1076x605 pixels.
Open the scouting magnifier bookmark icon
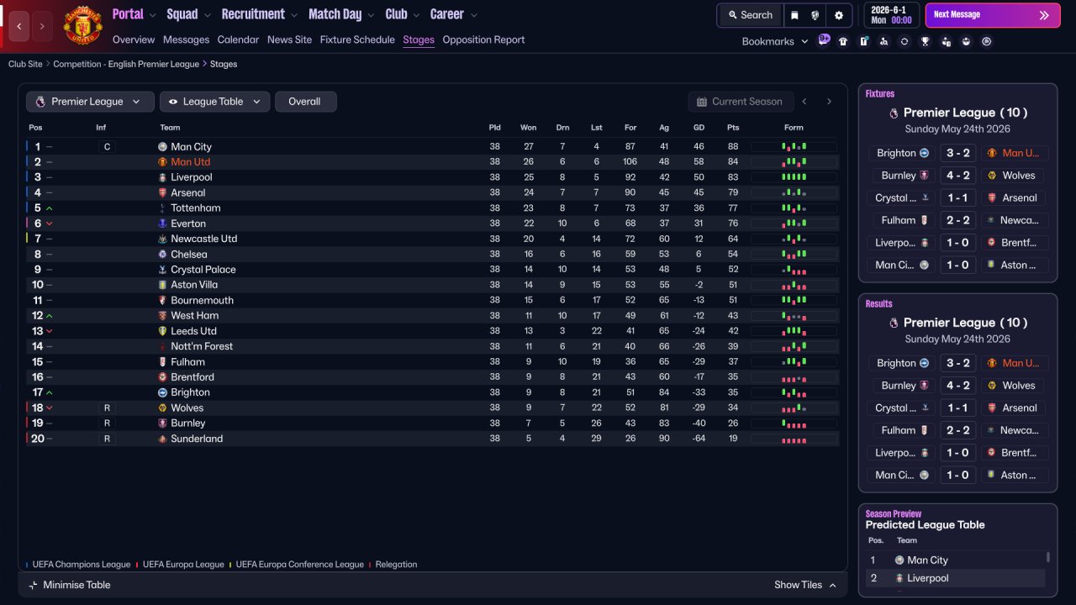(883, 41)
